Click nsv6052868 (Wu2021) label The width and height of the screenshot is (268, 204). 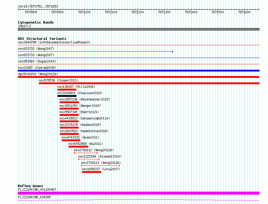coord(86,144)
